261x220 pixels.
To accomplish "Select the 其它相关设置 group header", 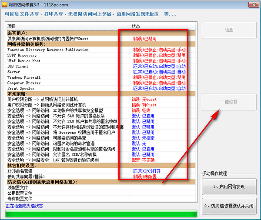I will 101,165.
